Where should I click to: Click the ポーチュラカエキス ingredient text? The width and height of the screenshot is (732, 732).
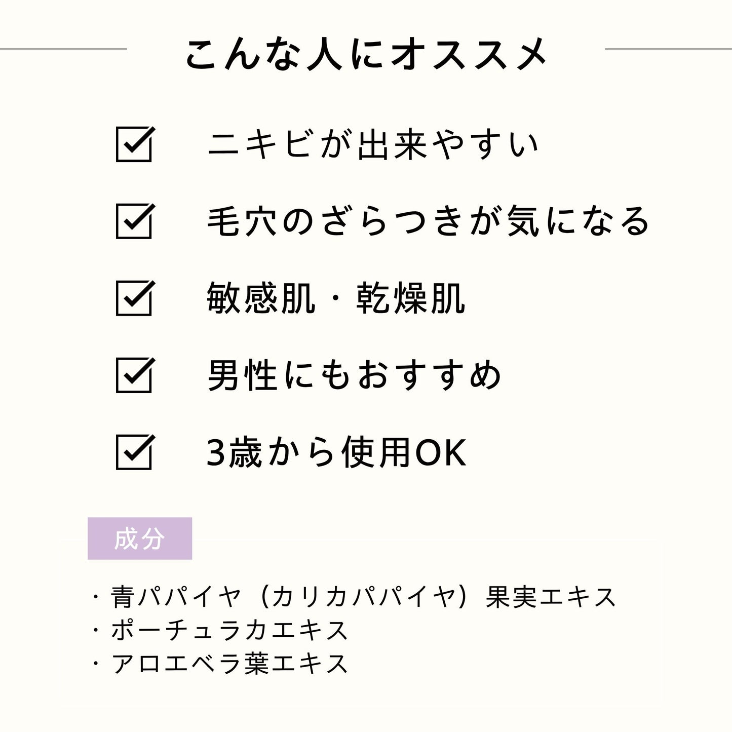[229, 631]
